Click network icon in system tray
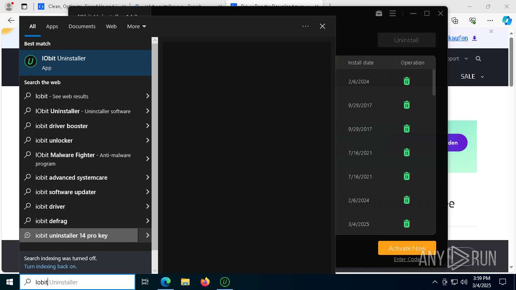Viewport: 516px width, 290px height. 454,282
